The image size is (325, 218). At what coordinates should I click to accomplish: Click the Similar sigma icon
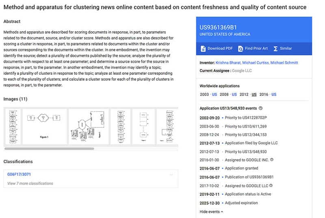point(275,49)
